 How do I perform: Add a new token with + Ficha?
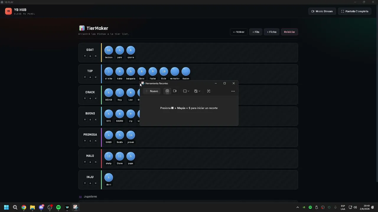point(272,32)
